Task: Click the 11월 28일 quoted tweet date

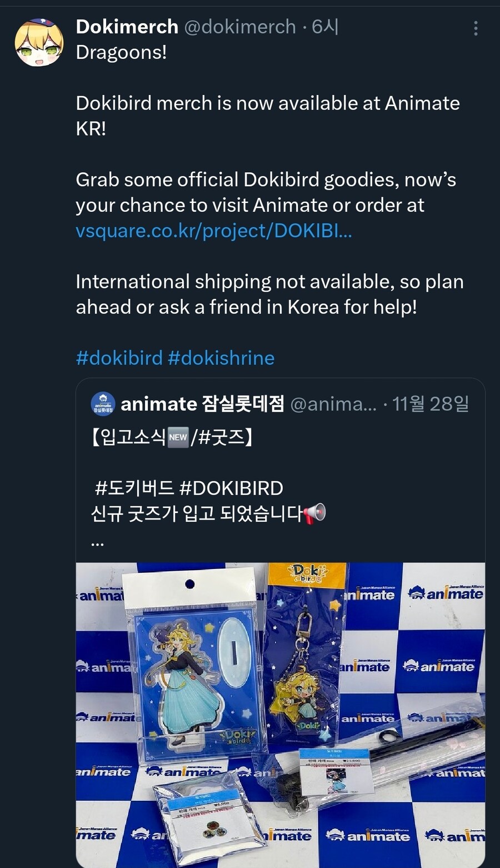Action: click(x=431, y=404)
